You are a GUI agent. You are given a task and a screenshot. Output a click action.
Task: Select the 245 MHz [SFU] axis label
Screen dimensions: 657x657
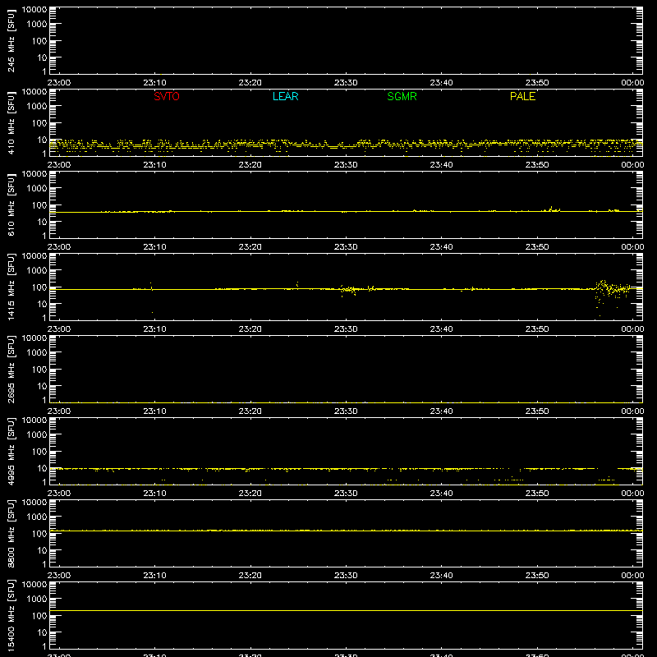click(x=11, y=41)
